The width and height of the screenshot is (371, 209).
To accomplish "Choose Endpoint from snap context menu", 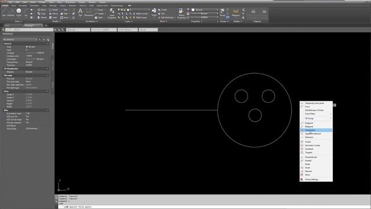I will point(316,123).
